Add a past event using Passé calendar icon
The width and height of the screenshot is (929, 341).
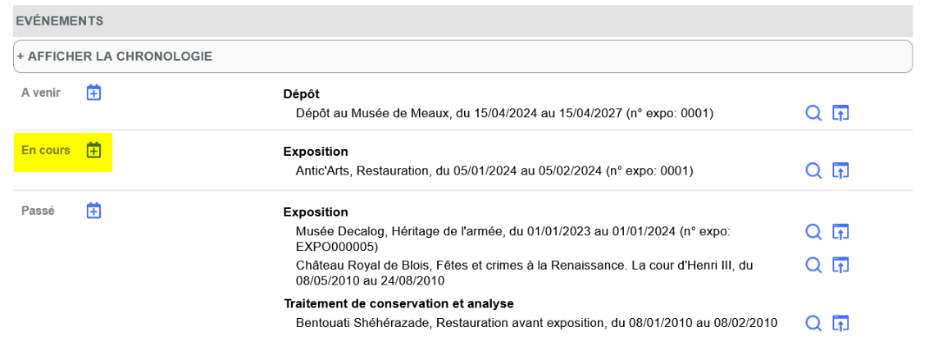(94, 211)
